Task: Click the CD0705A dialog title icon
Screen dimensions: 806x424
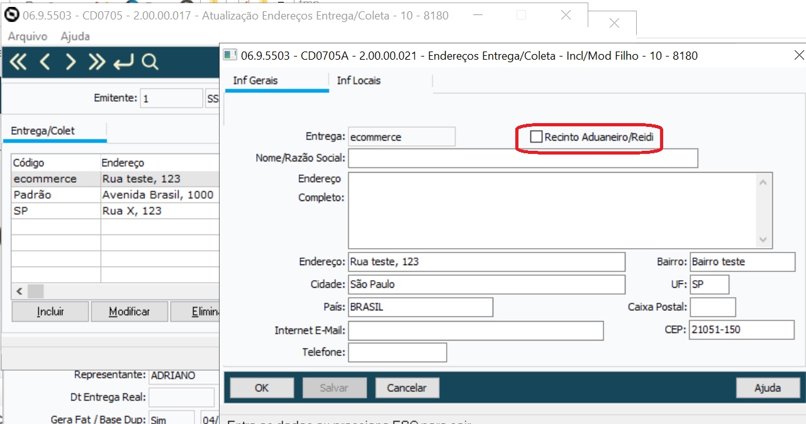Action: point(230,56)
